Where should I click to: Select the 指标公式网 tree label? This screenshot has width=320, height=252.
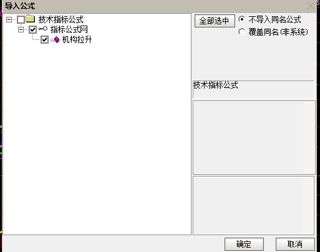click(x=69, y=29)
